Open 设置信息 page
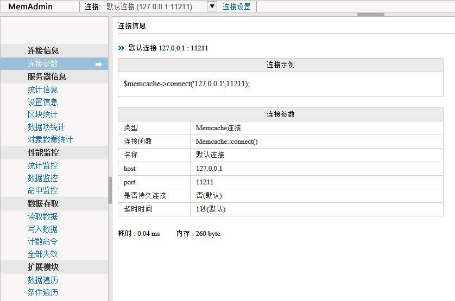This screenshot has height=301, width=455. tap(43, 102)
